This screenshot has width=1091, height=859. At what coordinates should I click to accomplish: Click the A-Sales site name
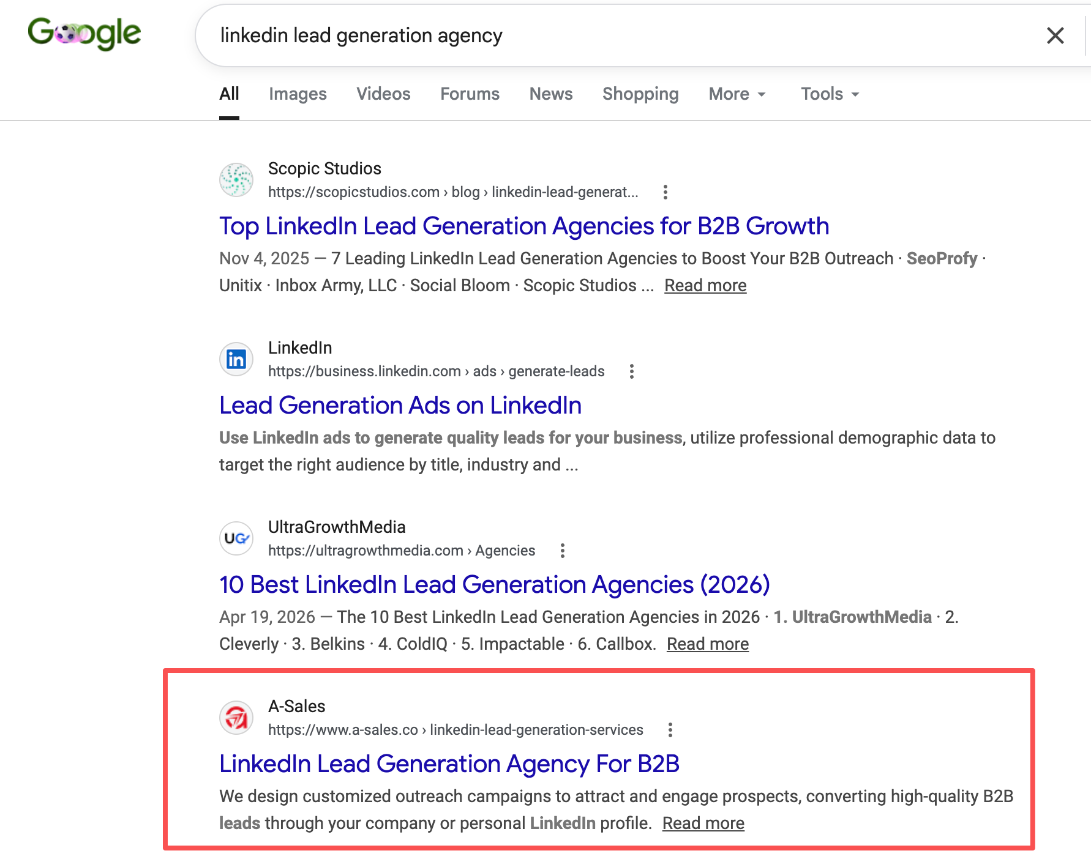tap(296, 706)
